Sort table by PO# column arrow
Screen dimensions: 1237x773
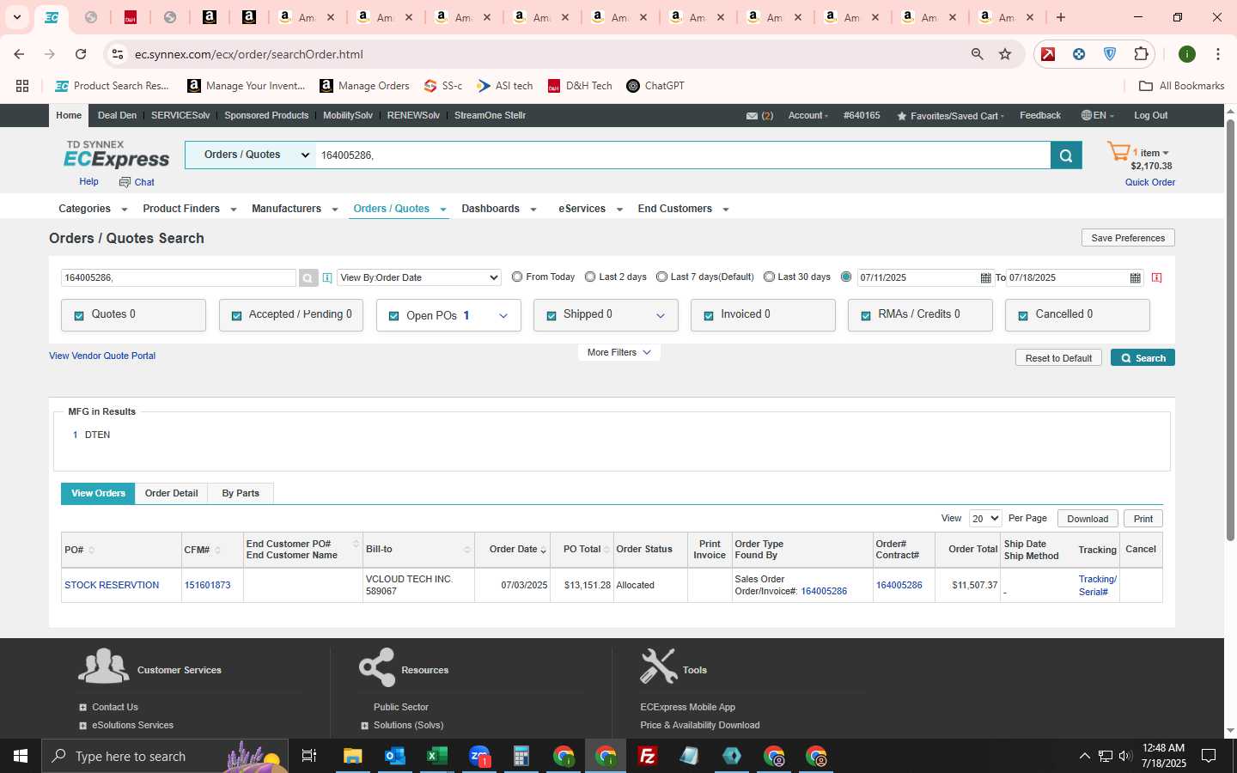tap(91, 550)
